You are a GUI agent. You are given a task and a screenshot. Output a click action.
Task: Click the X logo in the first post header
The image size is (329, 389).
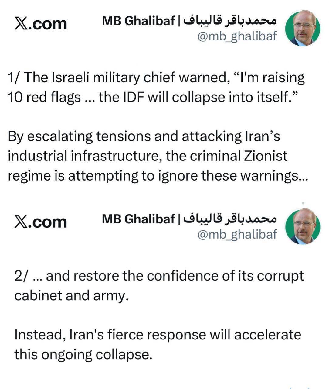pos(20,24)
